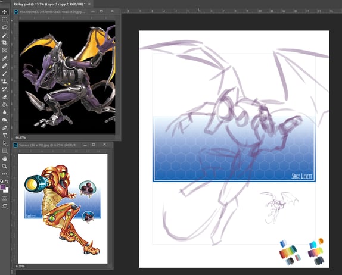Click the Ridley reference image
342x275 pixels.
[x=67, y=77]
